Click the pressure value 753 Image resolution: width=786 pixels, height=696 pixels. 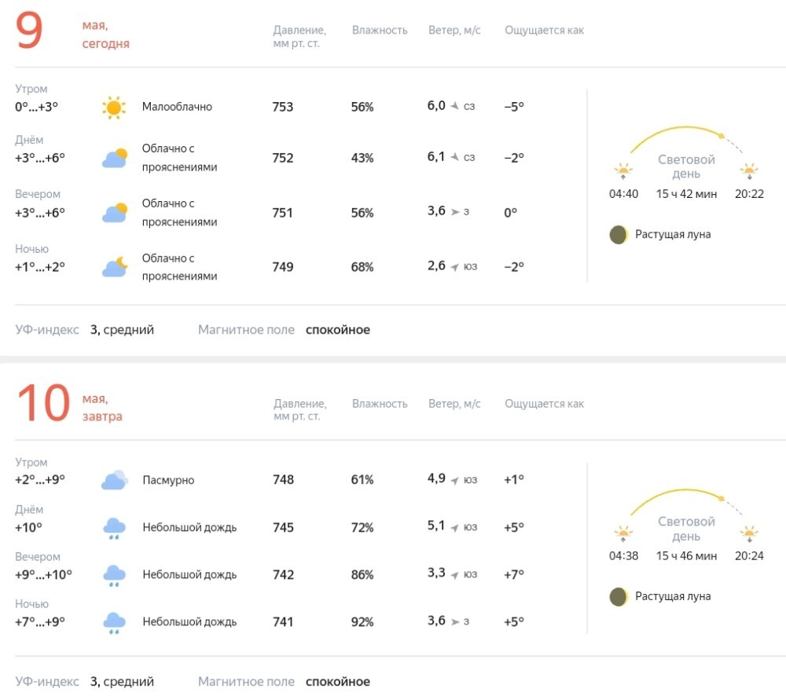click(x=283, y=107)
